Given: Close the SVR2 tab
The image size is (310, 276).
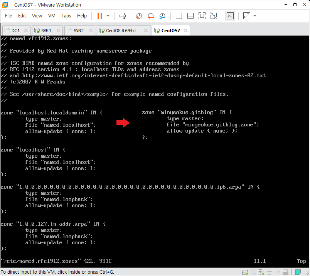Looking at the screenshot, I should (x=91, y=30).
